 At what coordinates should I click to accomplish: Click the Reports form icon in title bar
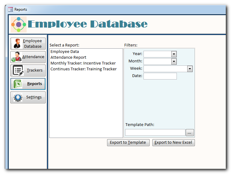pyautogui.click(x=10, y=9)
